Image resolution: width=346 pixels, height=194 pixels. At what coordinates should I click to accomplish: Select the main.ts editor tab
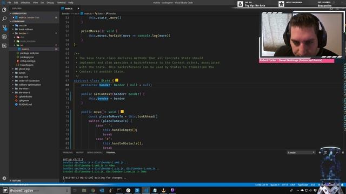(69, 9)
